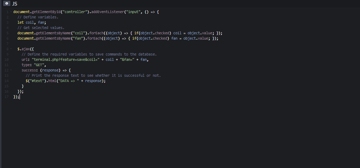This screenshot has width=360, height=168.
Task: Open the JS editor settings gear
Action: [x=7, y=4]
